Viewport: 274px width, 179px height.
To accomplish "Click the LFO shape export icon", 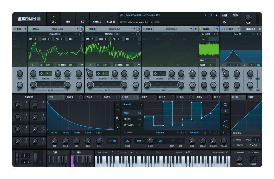I will (x=226, y=104).
